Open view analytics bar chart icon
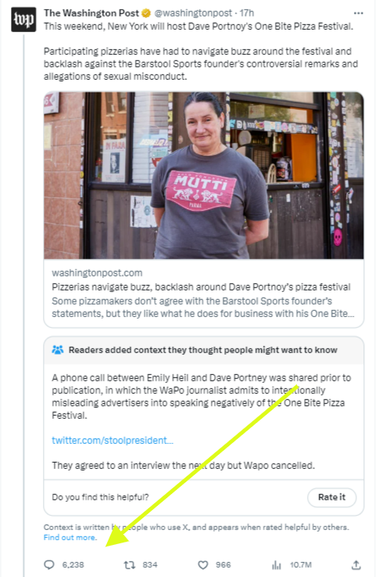The image size is (379, 577). pos(277,564)
